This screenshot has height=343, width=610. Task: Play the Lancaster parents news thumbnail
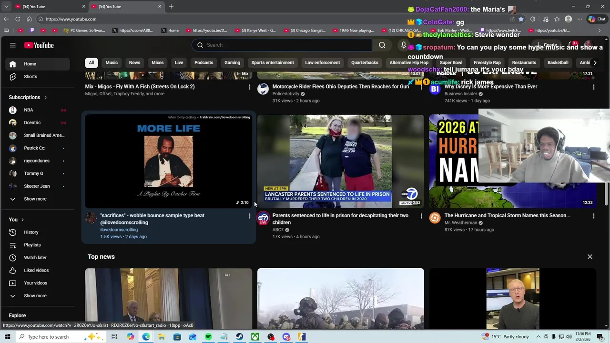click(340, 161)
